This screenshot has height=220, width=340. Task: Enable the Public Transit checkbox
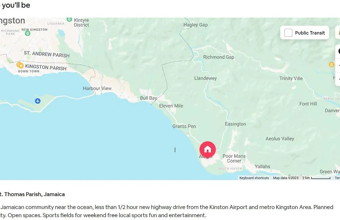pos(288,33)
